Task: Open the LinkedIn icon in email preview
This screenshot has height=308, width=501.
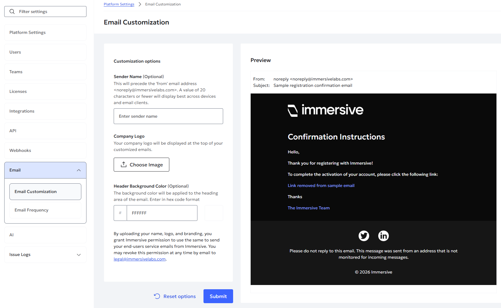Action: (383, 236)
